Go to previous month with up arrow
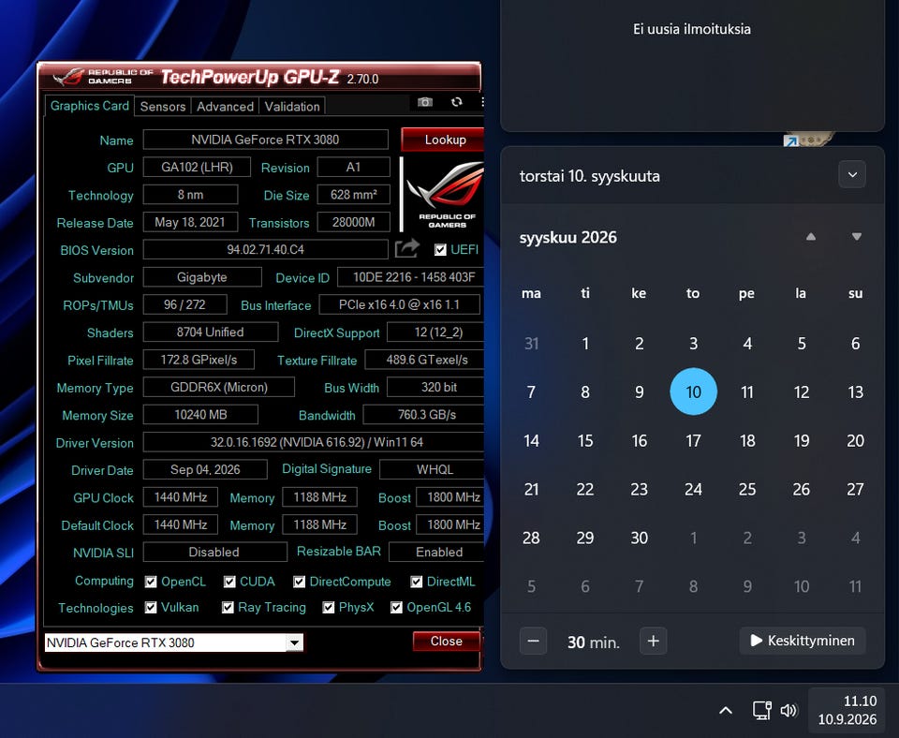 click(x=811, y=237)
